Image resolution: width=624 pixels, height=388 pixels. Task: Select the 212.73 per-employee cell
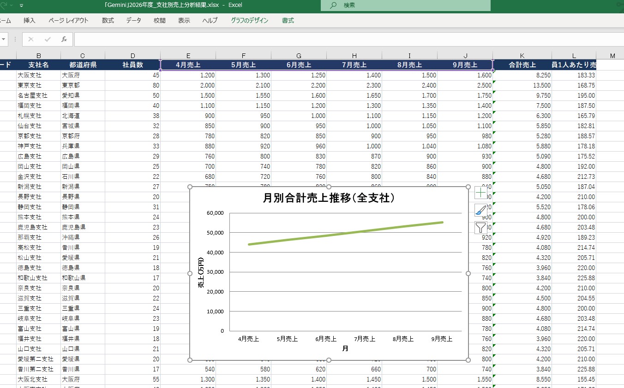coord(574,176)
